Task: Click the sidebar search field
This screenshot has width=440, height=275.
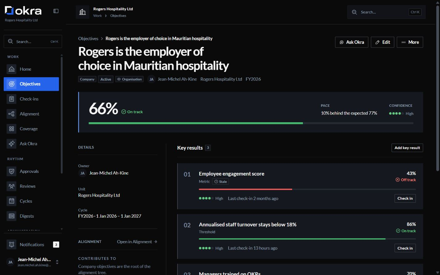Action: pyautogui.click(x=33, y=41)
